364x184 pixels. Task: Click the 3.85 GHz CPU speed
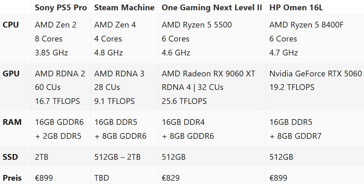pyautogui.click(x=51, y=53)
